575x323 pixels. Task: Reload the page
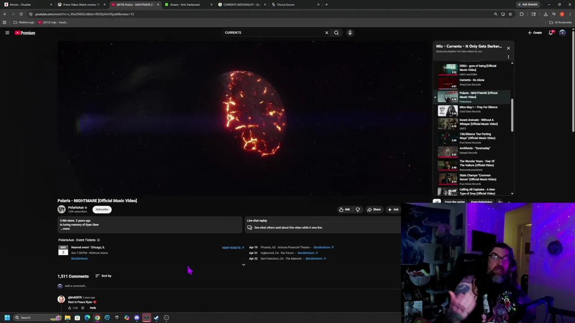click(21, 14)
